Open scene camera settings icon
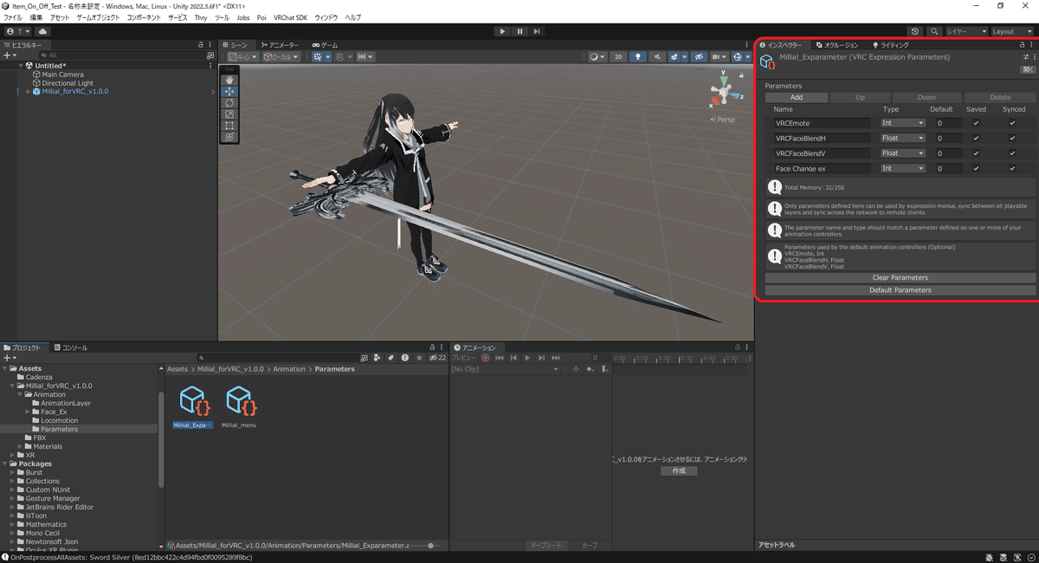This screenshot has width=1039, height=563. tap(718, 57)
